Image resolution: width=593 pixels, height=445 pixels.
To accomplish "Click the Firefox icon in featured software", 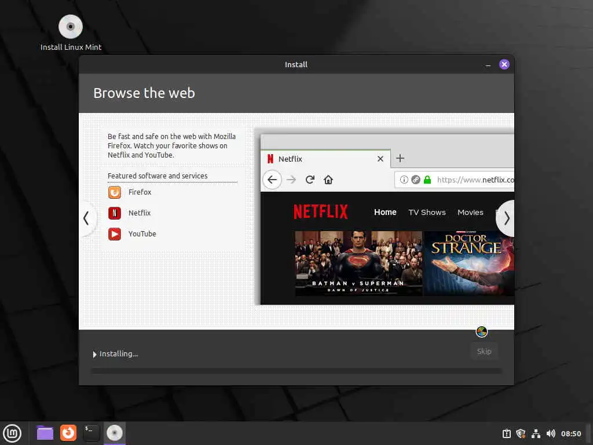I will [x=115, y=192].
